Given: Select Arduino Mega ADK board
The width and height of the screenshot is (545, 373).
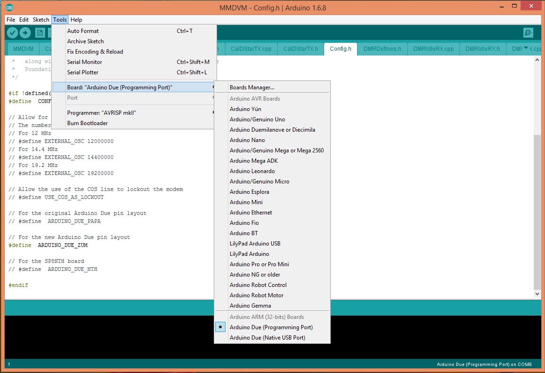Looking at the screenshot, I should 272,161.
